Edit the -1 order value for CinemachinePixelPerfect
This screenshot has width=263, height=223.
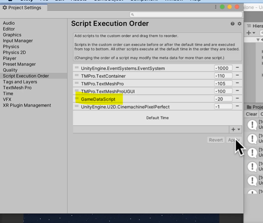tap(223, 107)
